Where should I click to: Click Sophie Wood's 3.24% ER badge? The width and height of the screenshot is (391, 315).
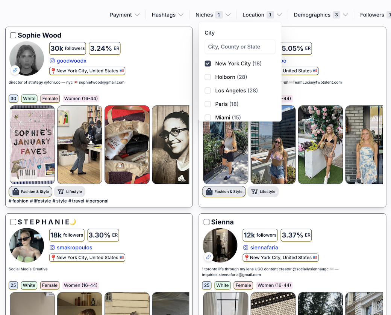click(105, 48)
